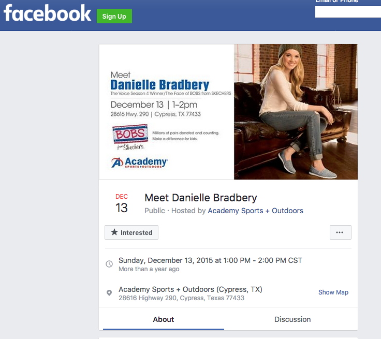Click the location pin icon
The height and width of the screenshot is (339, 381).
coord(109,293)
